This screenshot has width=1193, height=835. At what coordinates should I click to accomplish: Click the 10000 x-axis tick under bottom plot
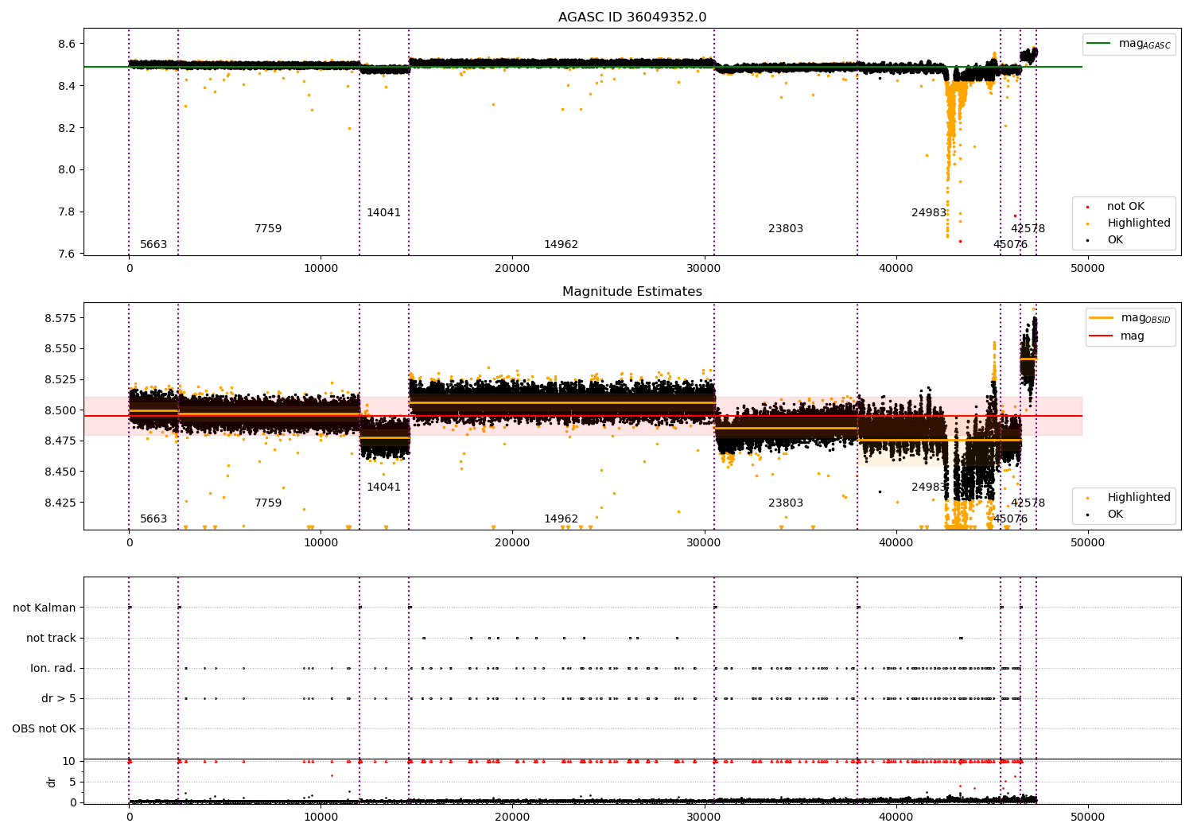click(321, 818)
